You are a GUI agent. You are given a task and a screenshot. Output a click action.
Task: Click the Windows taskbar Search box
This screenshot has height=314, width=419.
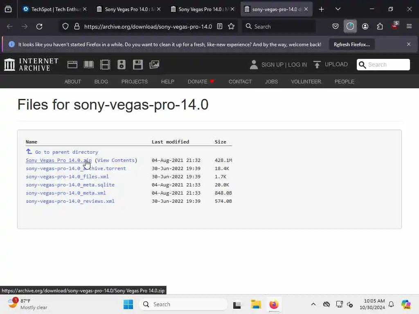[x=183, y=304]
